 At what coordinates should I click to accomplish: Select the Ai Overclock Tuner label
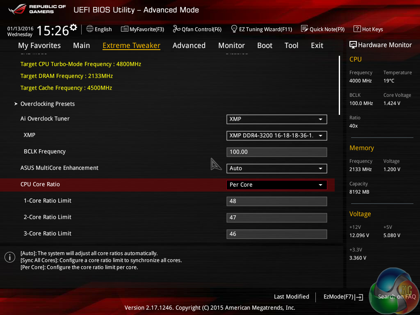[45, 119]
